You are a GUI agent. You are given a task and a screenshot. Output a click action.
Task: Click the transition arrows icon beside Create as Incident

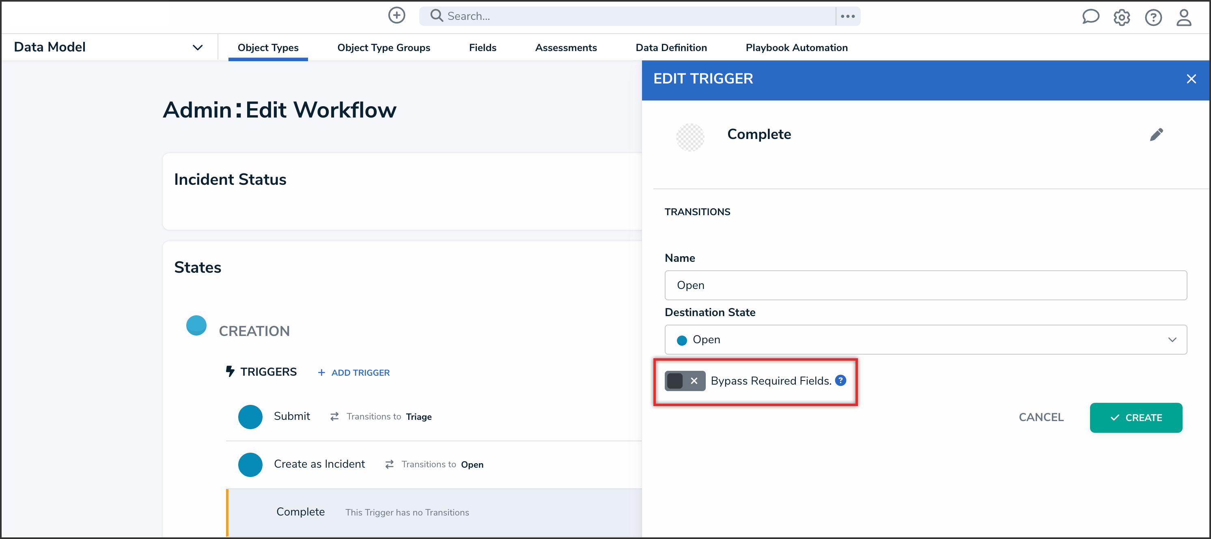click(389, 464)
